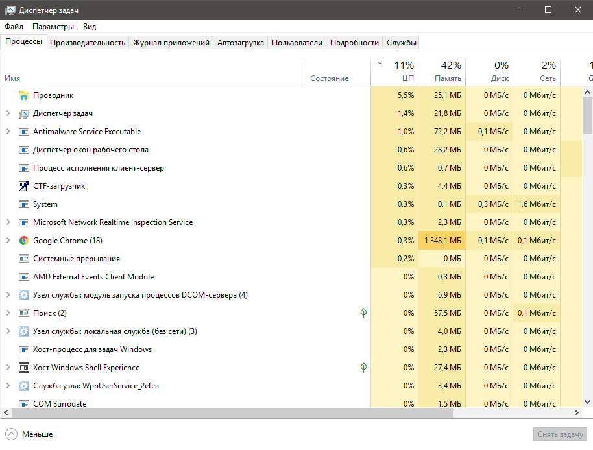Screen dimensions: 593x450
Task: Click the AMD External Events Client Module icon
Action: [x=23, y=276]
